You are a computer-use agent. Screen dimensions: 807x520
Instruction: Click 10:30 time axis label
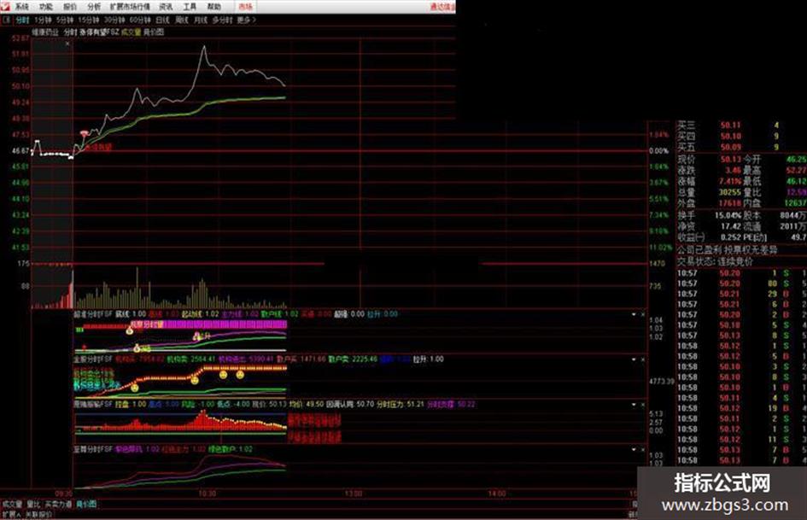[207, 494]
